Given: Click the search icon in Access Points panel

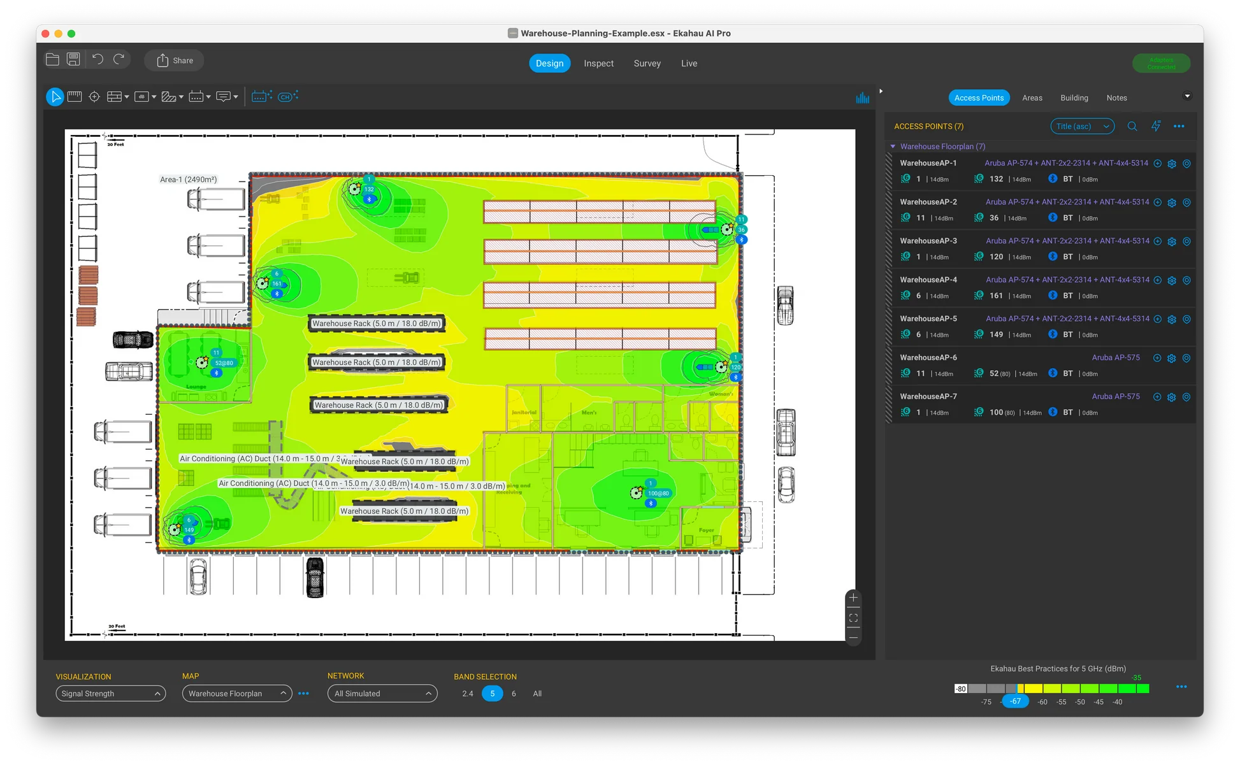Looking at the screenshot, I should click(1132, 126).
